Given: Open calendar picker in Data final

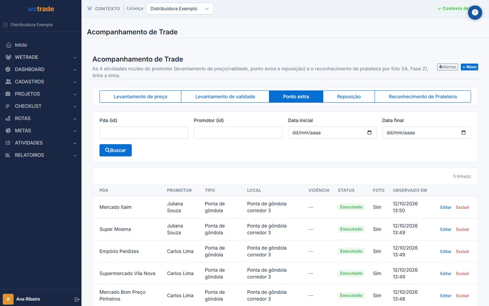Looking at the screenshot, I should pos(463,133).
